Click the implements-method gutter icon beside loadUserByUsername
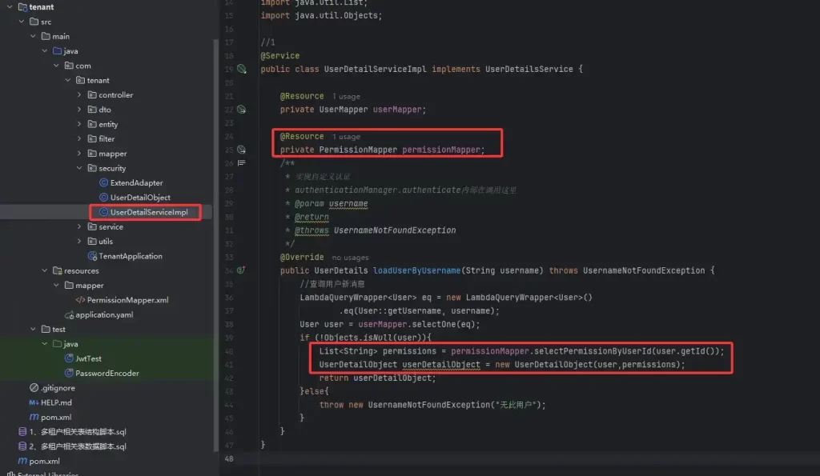 point(241,270)
